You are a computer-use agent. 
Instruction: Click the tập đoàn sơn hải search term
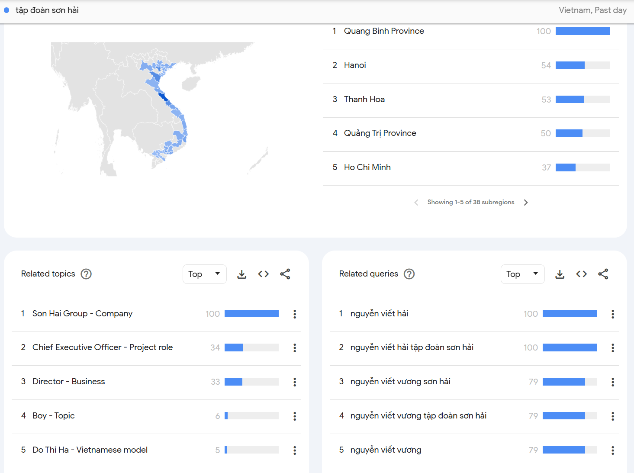pyautogui.click(x=47, y=10)
